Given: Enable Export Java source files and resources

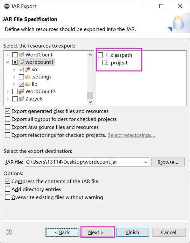Looking at the screenshot, I should [x=8, y=127].
